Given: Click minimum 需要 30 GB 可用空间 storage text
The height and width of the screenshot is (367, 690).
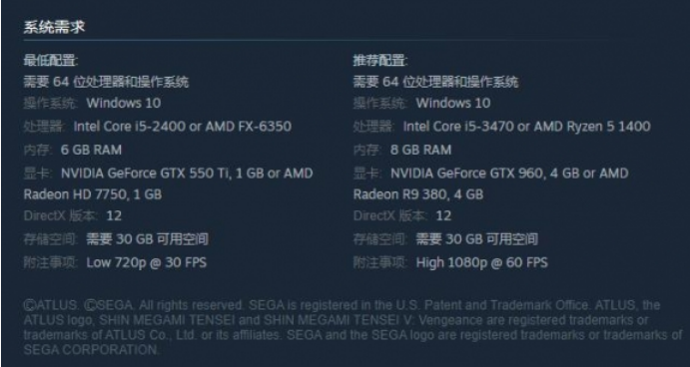Looking at the screenshot, I should point(147,239).
